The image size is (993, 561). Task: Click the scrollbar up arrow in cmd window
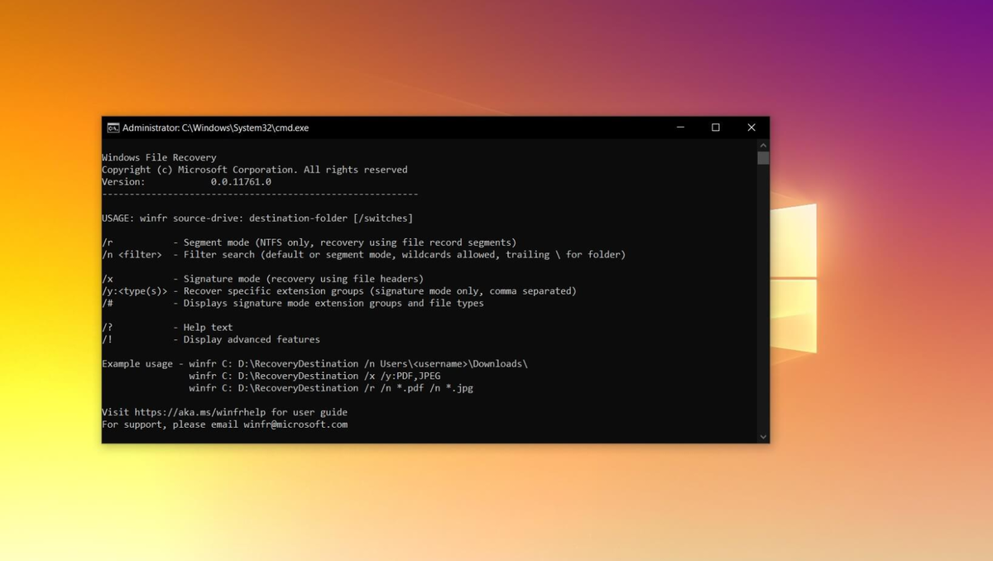[763, 146]
